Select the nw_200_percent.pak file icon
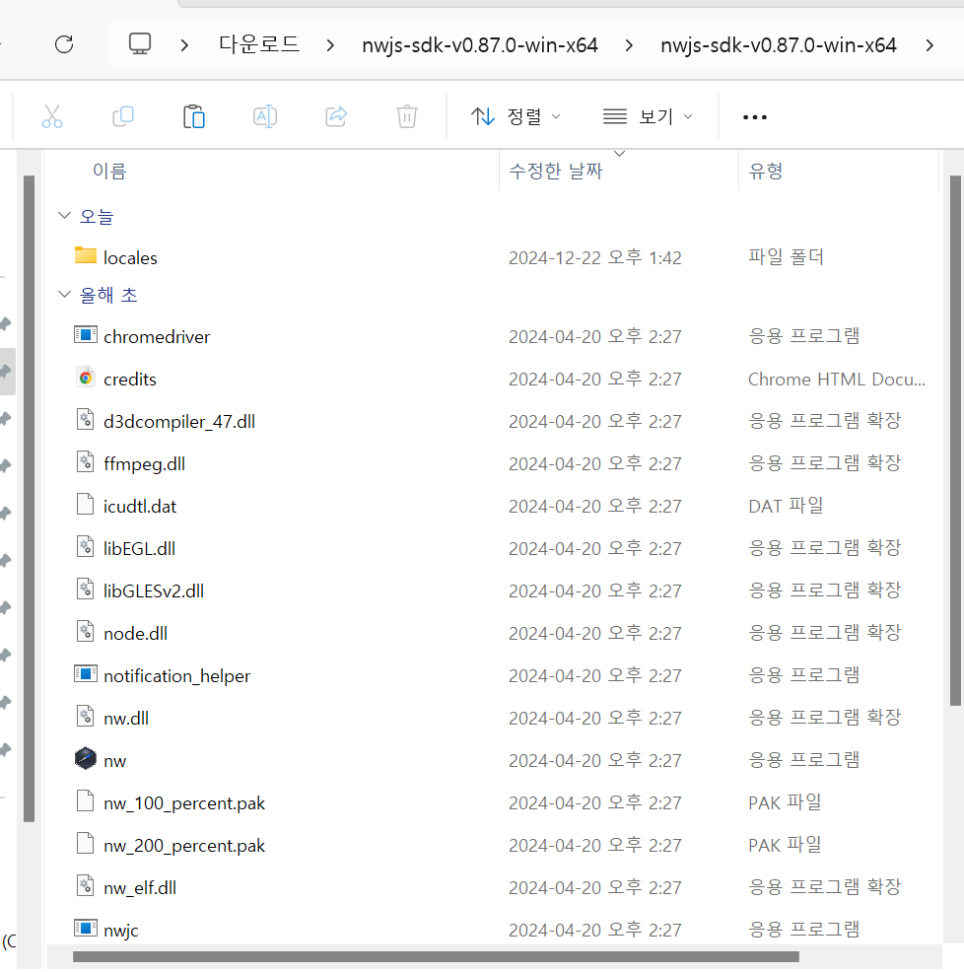This screenshot has width=964, height=972. point(86,844)
